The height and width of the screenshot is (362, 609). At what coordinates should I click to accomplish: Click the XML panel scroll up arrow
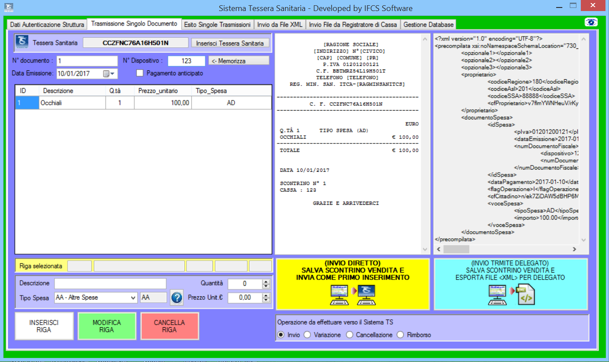point(584,39)
